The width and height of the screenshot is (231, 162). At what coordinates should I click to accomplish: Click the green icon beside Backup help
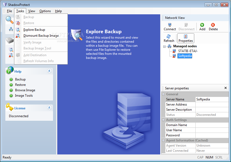click(11, 80)
